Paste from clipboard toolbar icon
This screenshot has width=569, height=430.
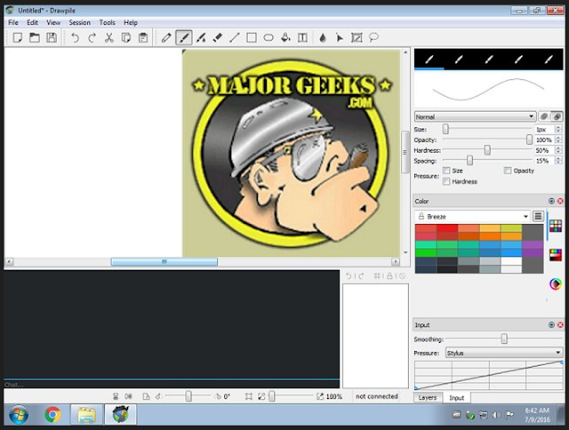143,37
